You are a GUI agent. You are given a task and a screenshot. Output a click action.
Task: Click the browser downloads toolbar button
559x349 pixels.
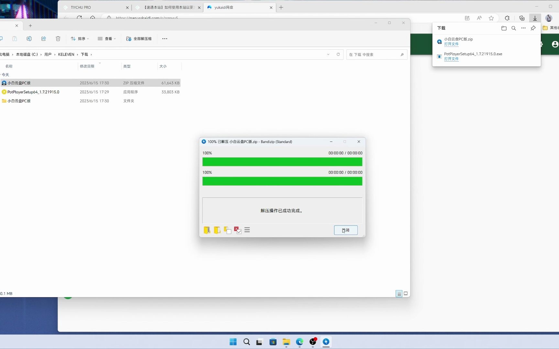pos(535,18)
